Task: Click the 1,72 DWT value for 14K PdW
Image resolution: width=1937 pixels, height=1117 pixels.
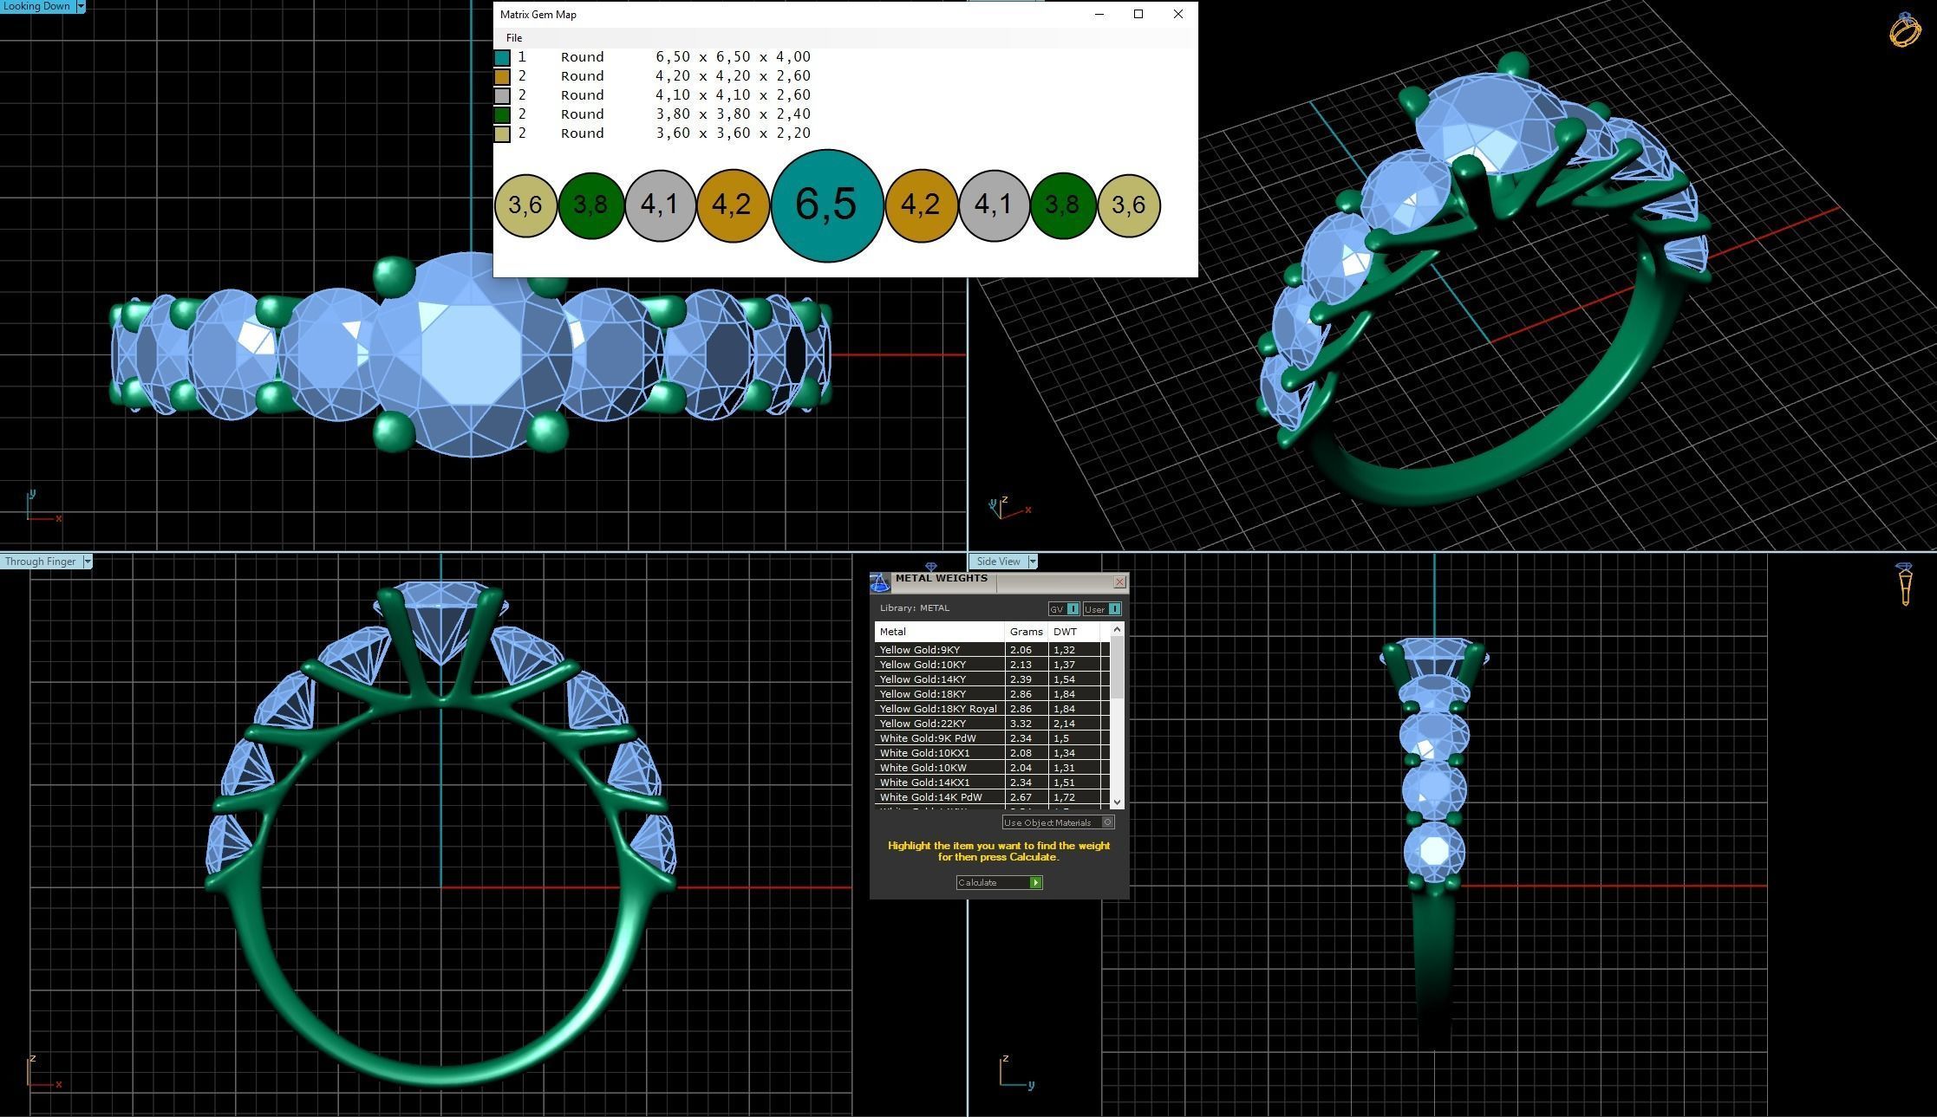Action: (x=1064, y=797)
